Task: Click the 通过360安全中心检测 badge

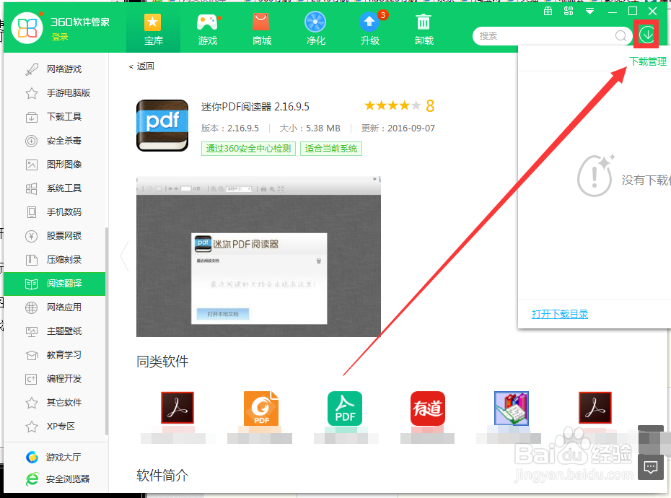Action: (248, 149)
